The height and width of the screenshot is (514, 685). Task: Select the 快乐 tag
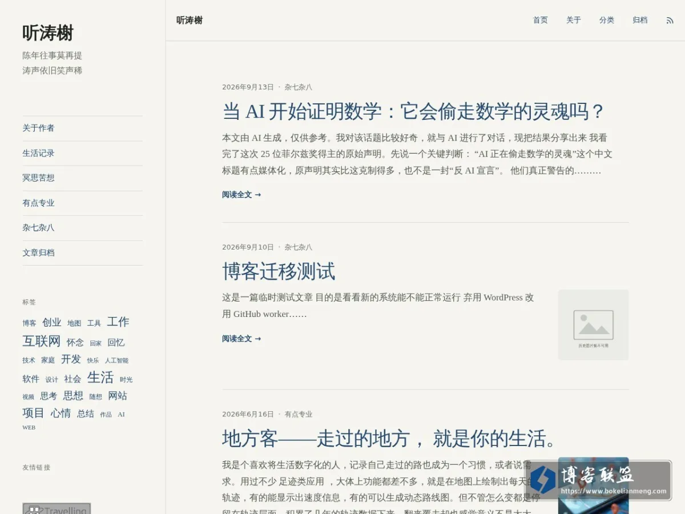click(93, 361)
